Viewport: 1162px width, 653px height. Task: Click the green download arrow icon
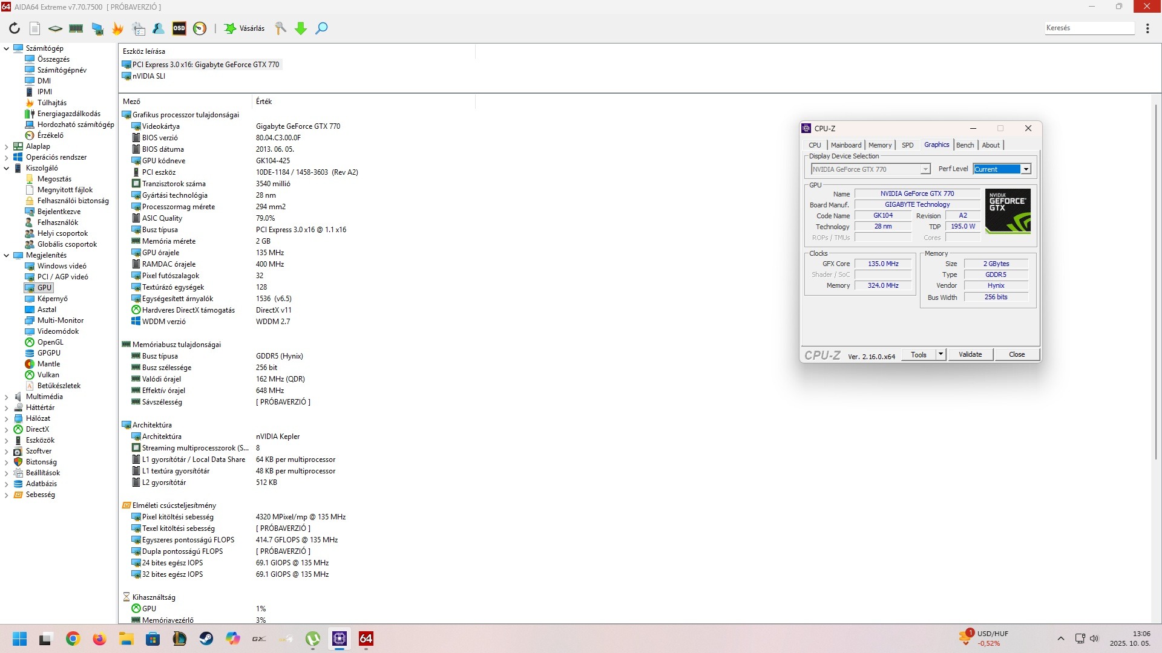coord(301,28)
